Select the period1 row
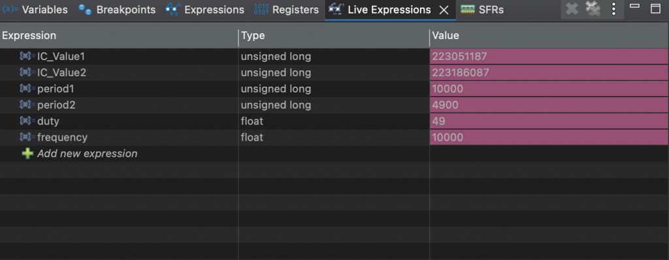 click(x=334, y=89)
